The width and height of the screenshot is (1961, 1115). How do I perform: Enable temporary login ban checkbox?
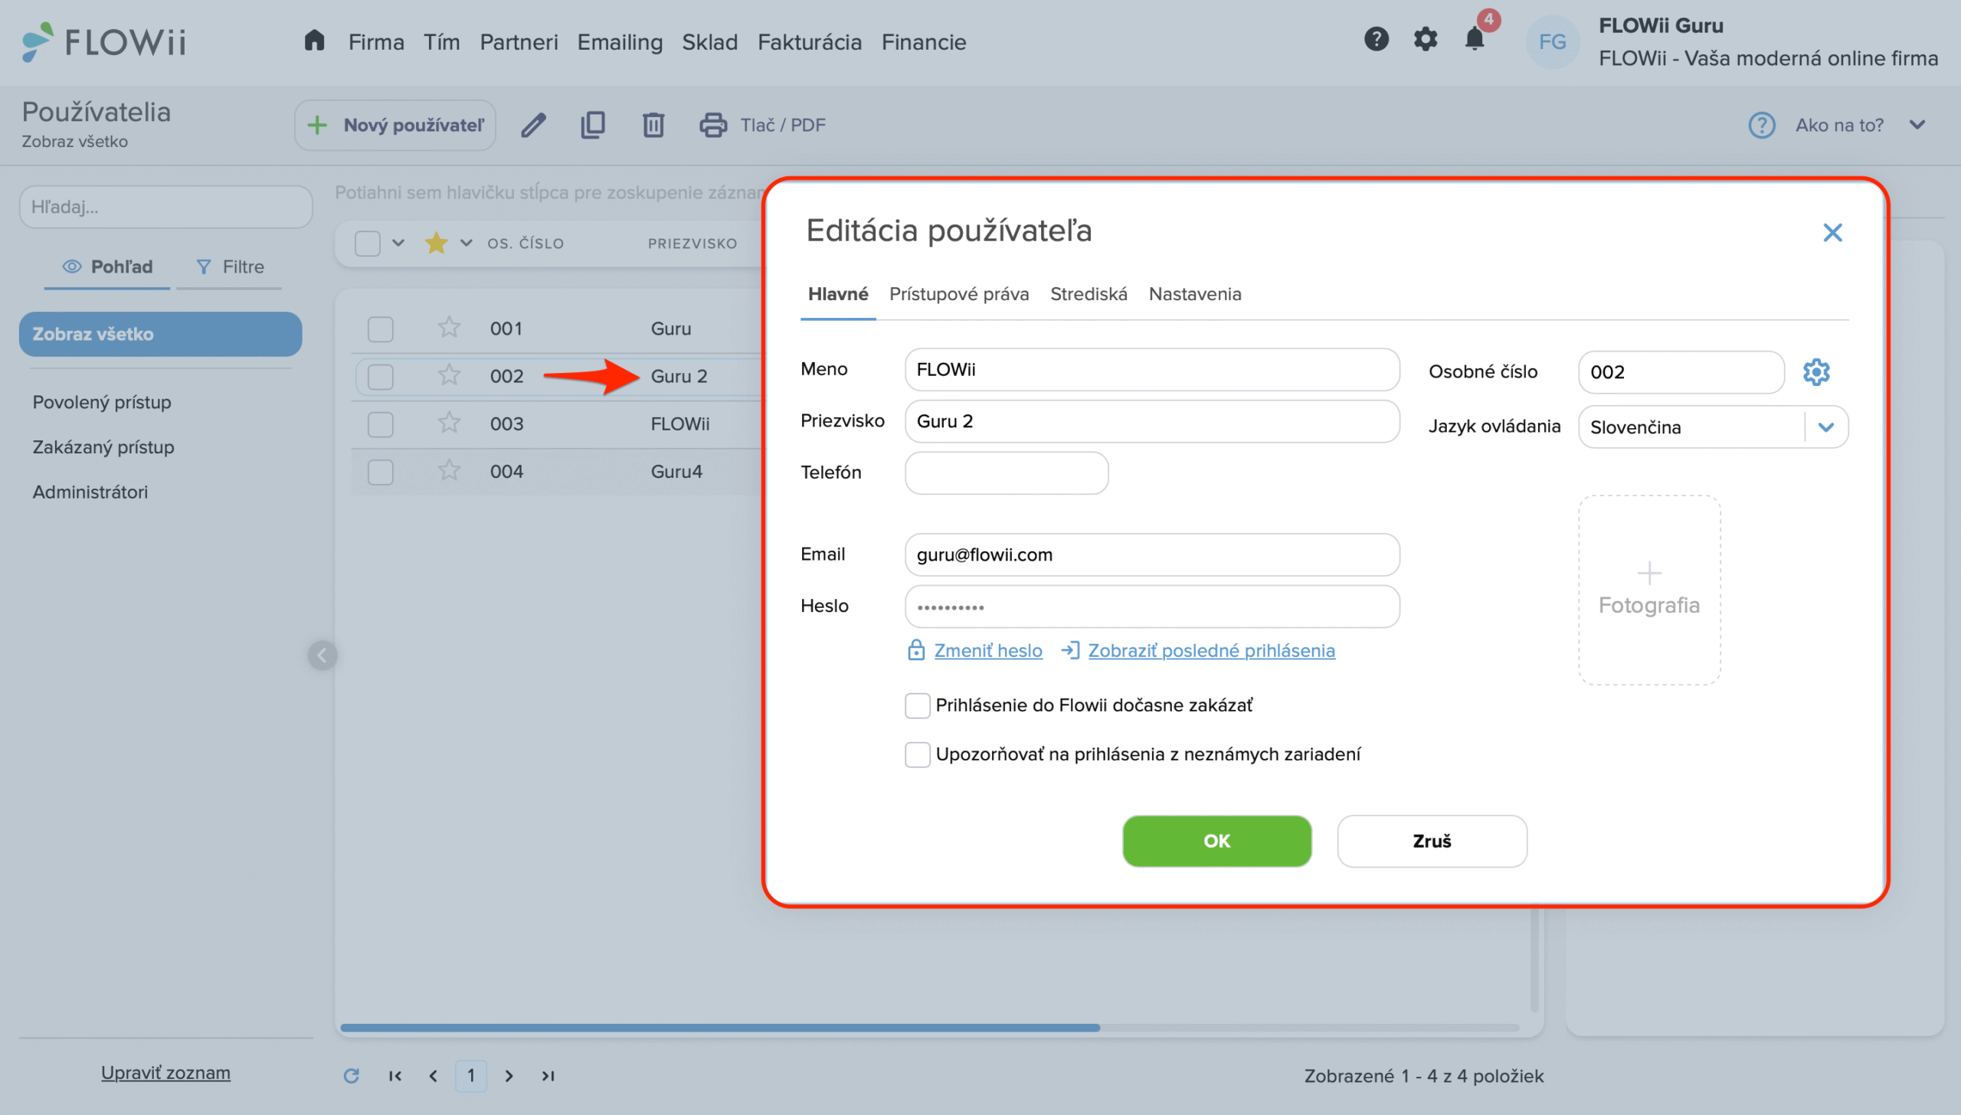tap(917, 705)
